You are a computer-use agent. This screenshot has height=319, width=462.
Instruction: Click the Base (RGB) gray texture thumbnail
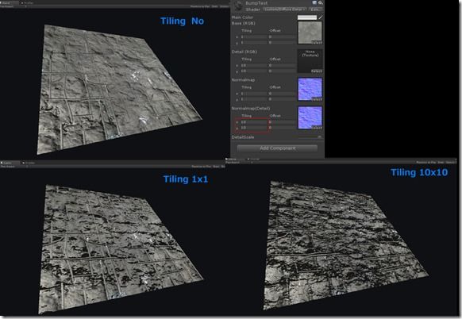(310, 33)
